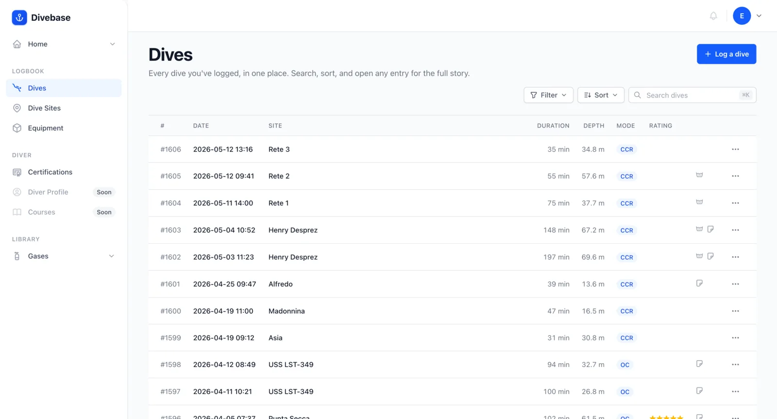Open Dive Sites in the sidebar
The height and width of the screenshot is (419, 777).
point(64,108)
